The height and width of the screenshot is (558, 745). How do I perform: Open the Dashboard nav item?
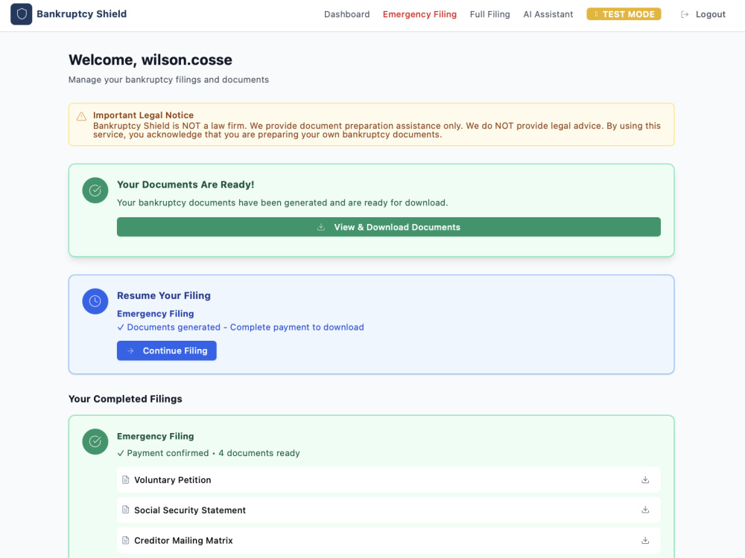tap(347, 14)
